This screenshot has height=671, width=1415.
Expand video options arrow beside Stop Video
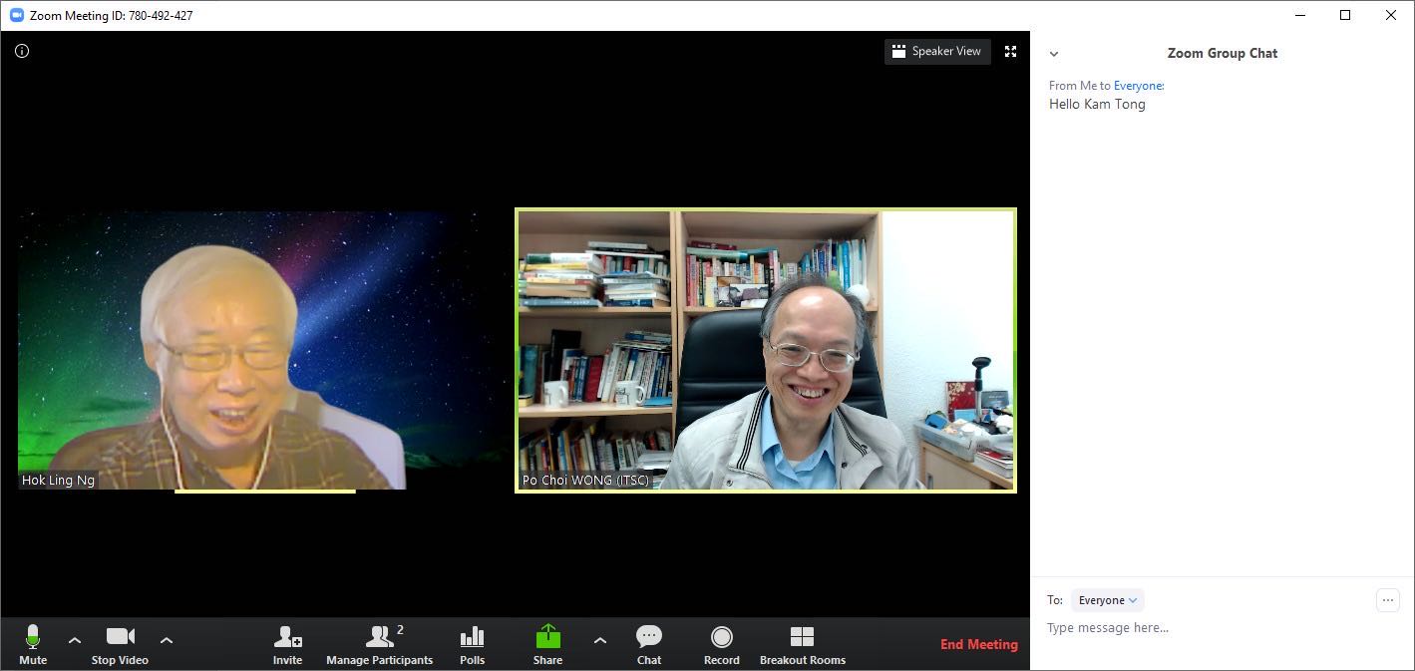pos(167,640)
